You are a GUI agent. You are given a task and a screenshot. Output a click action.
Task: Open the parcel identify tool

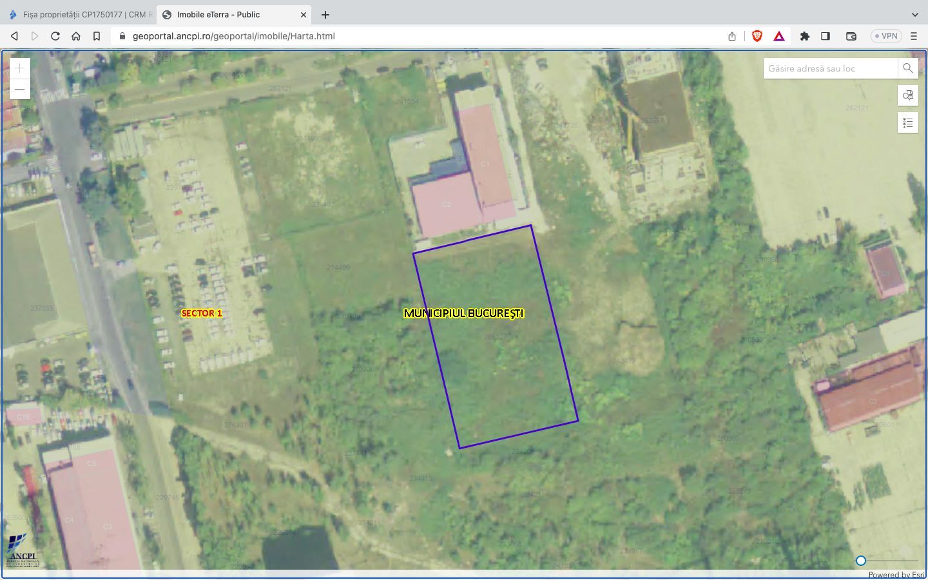pyautogui.click(x=907, y=95)
